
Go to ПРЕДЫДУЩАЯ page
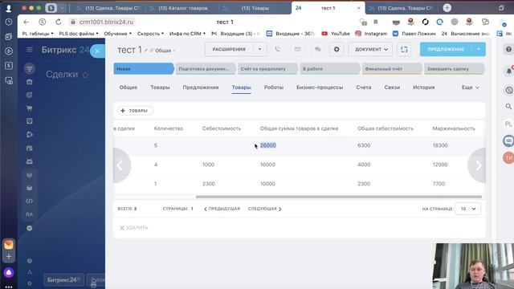(222, 209)
